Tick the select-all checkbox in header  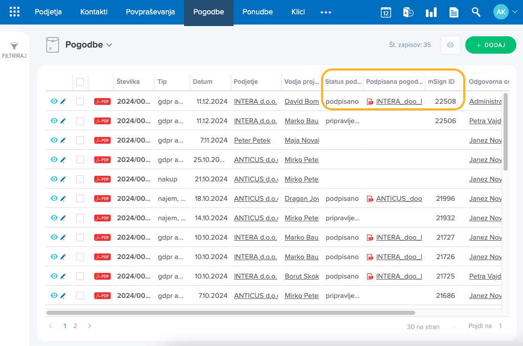point(80,82)
